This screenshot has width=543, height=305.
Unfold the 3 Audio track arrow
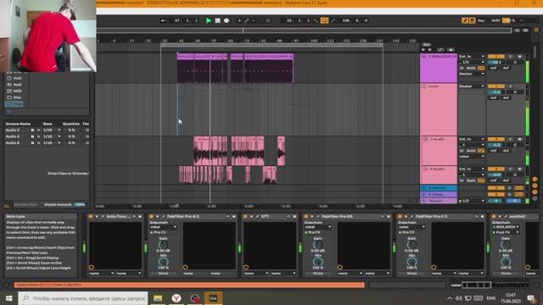click(426, 139)
